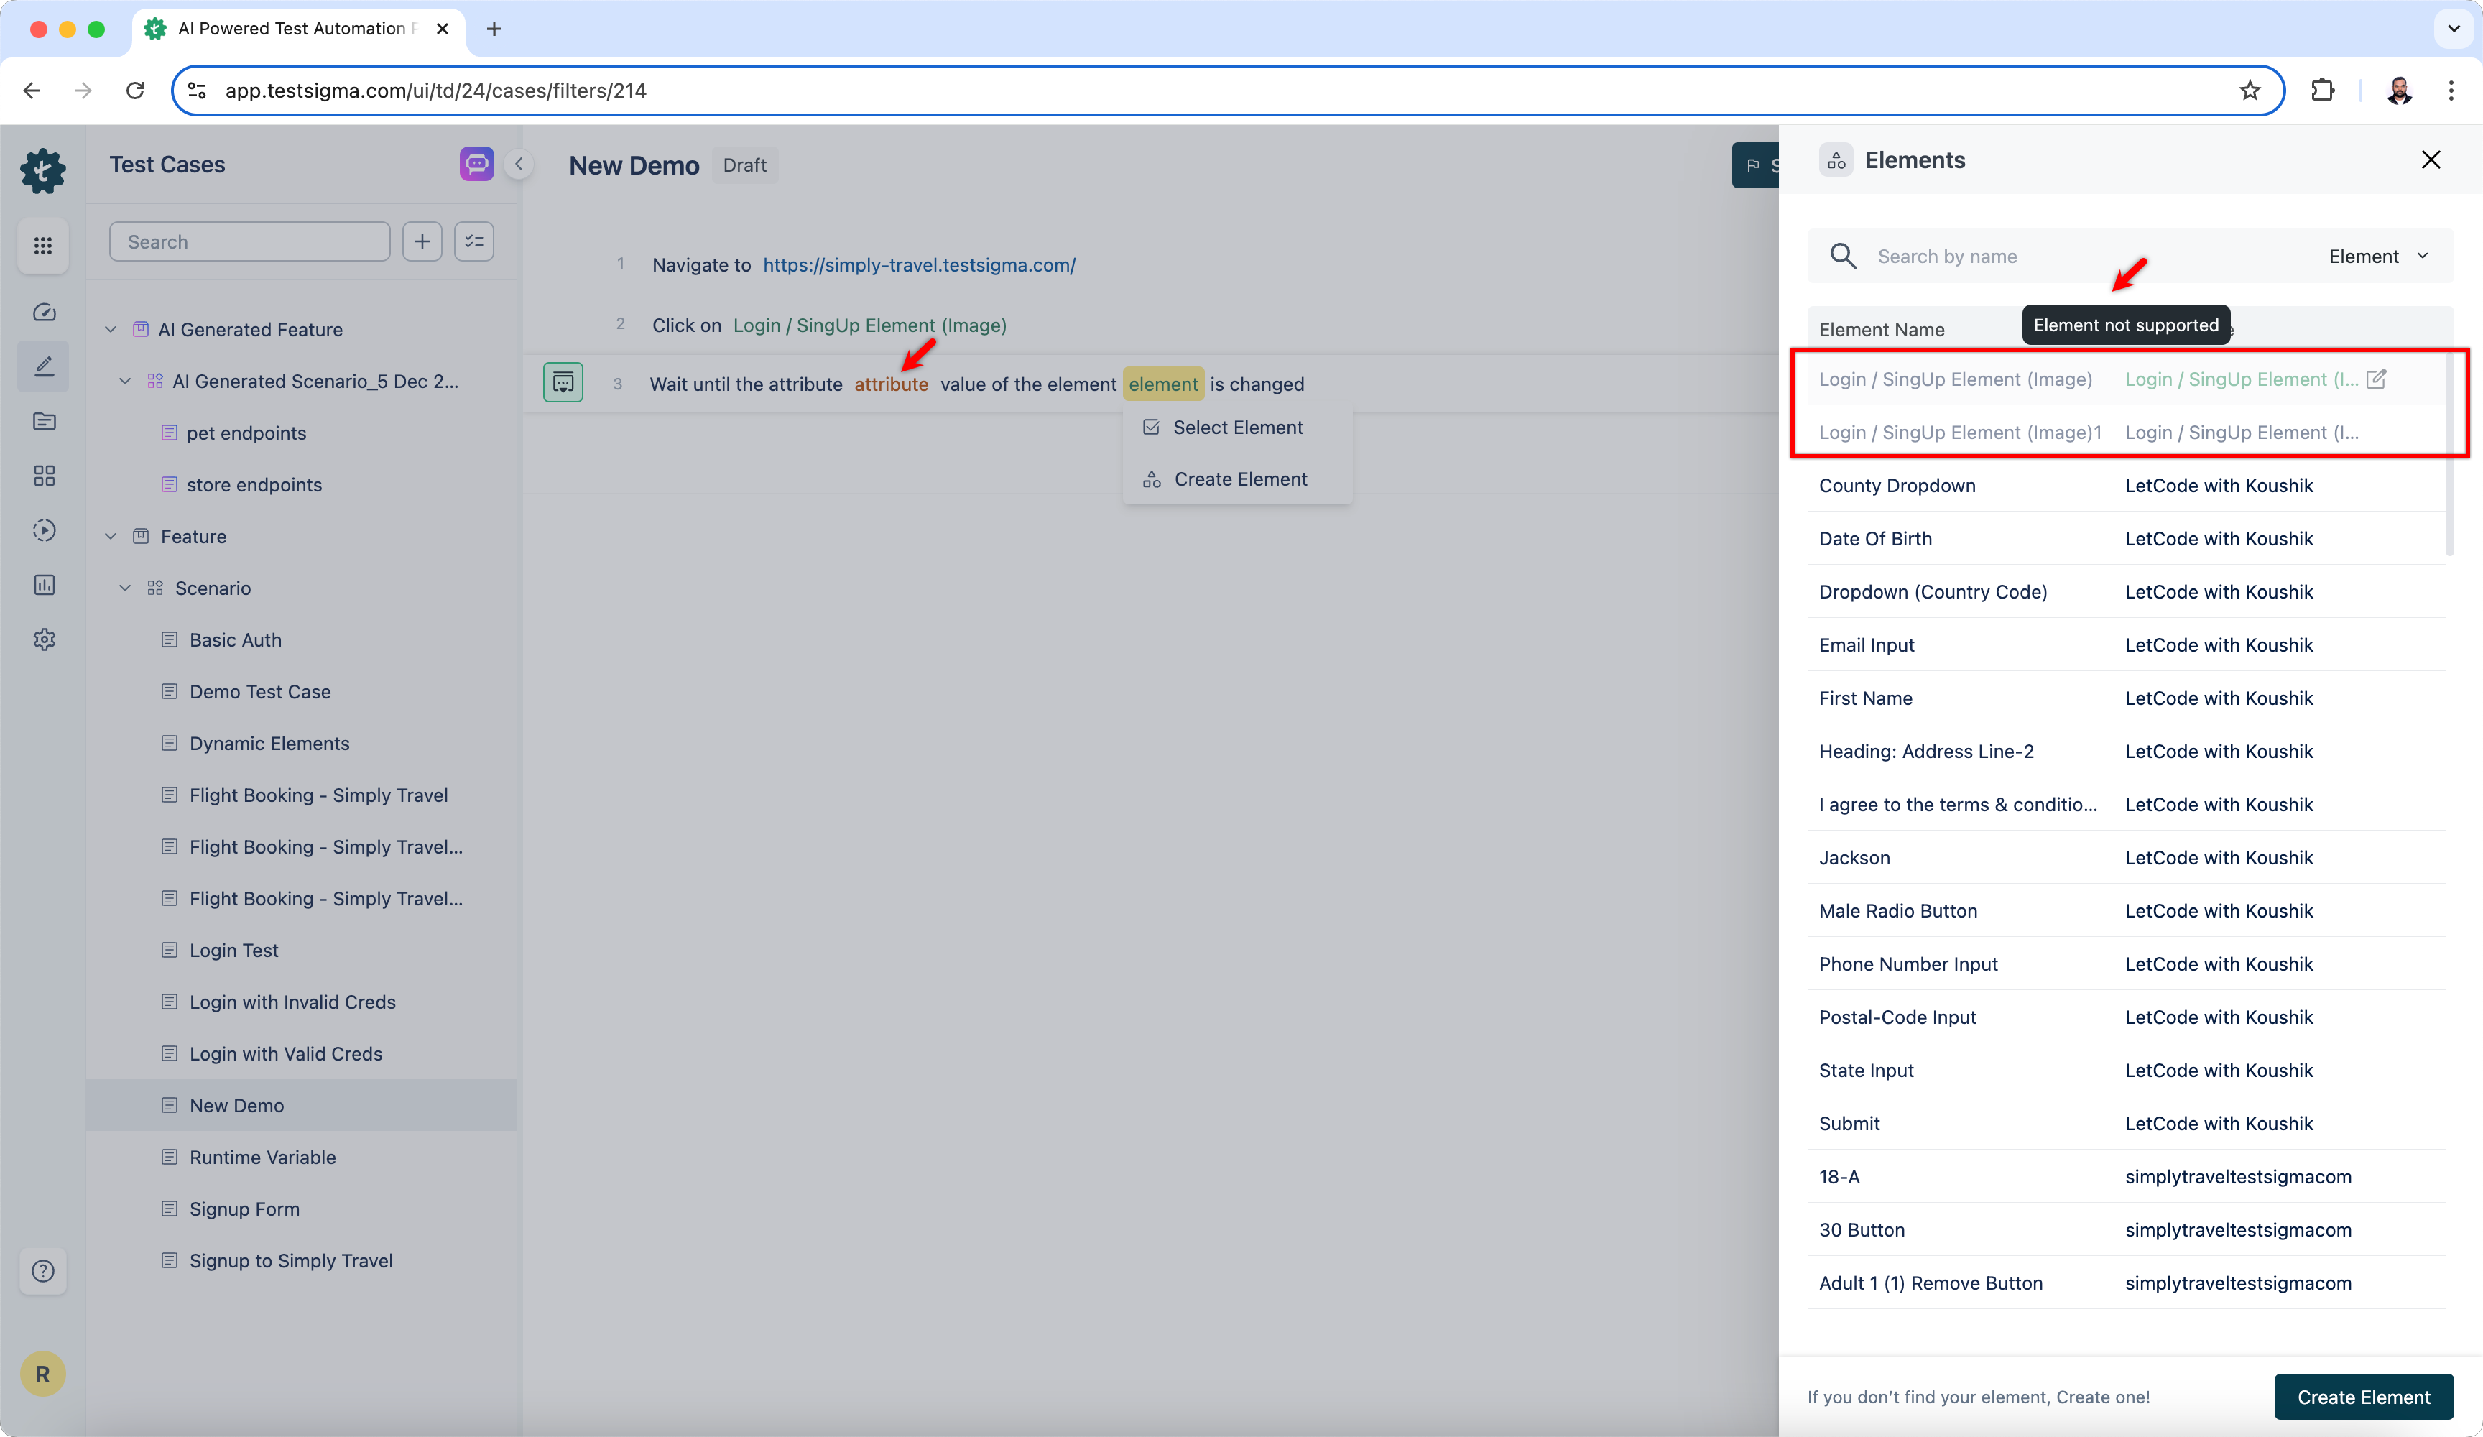The height and width of the screenshot is (1437, 2483).
Task: Open settings gear in left sidebar
Action: pyautogui.click(x=43, y=639)
